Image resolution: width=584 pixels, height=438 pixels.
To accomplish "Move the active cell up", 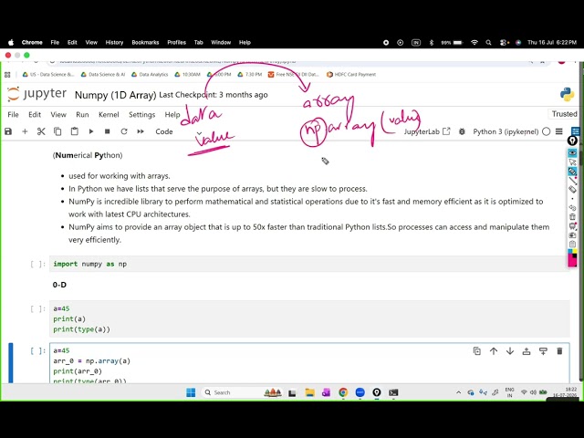I will point(494,350).
